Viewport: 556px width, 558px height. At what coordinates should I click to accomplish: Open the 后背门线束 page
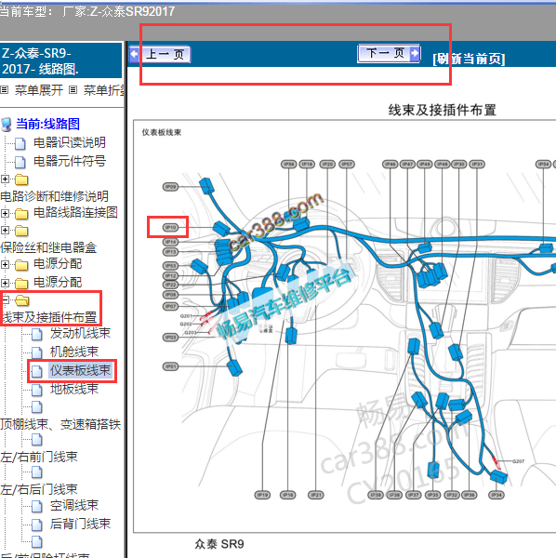pos(80,524)
